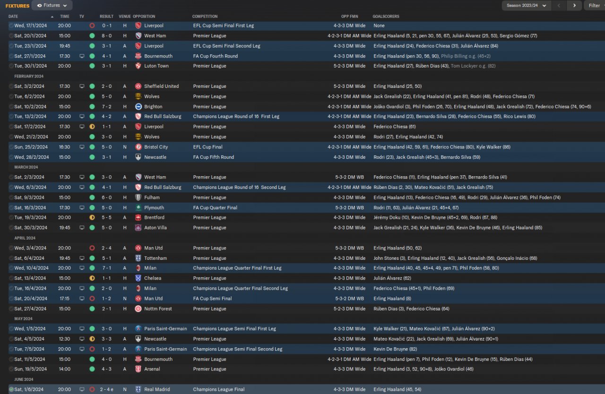Open the 5 - 5 result against Brentford

[x=106, y=218]
